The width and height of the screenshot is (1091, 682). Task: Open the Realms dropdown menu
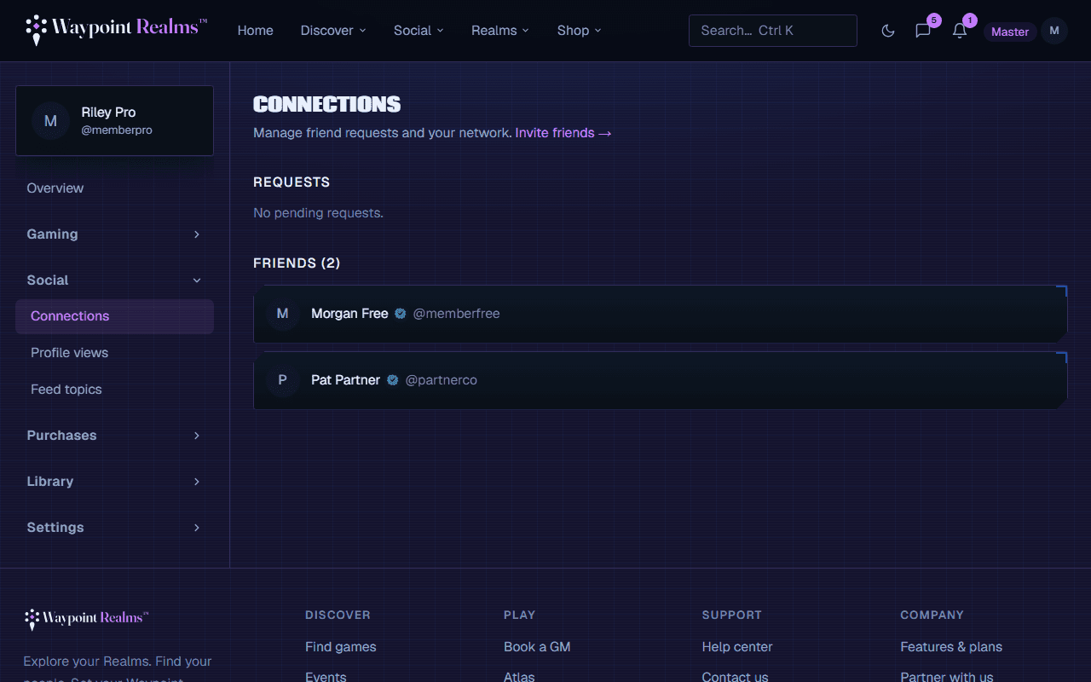click(x=500, y=31)
